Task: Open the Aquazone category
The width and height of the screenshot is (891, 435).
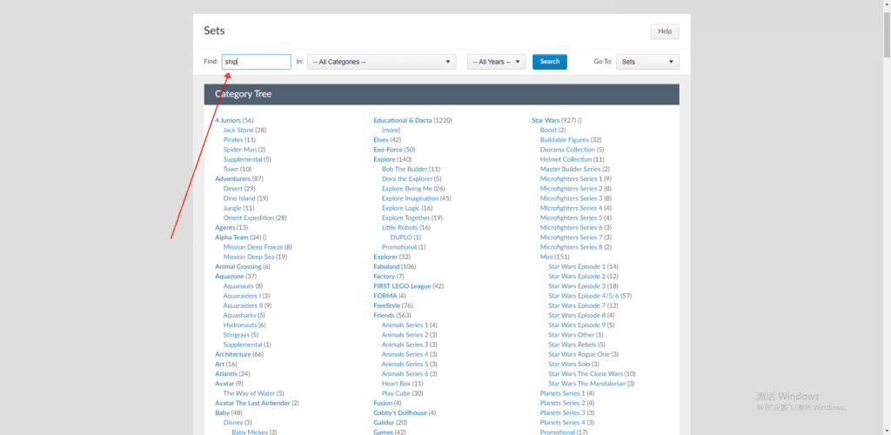Action: [x=230, y=276]
